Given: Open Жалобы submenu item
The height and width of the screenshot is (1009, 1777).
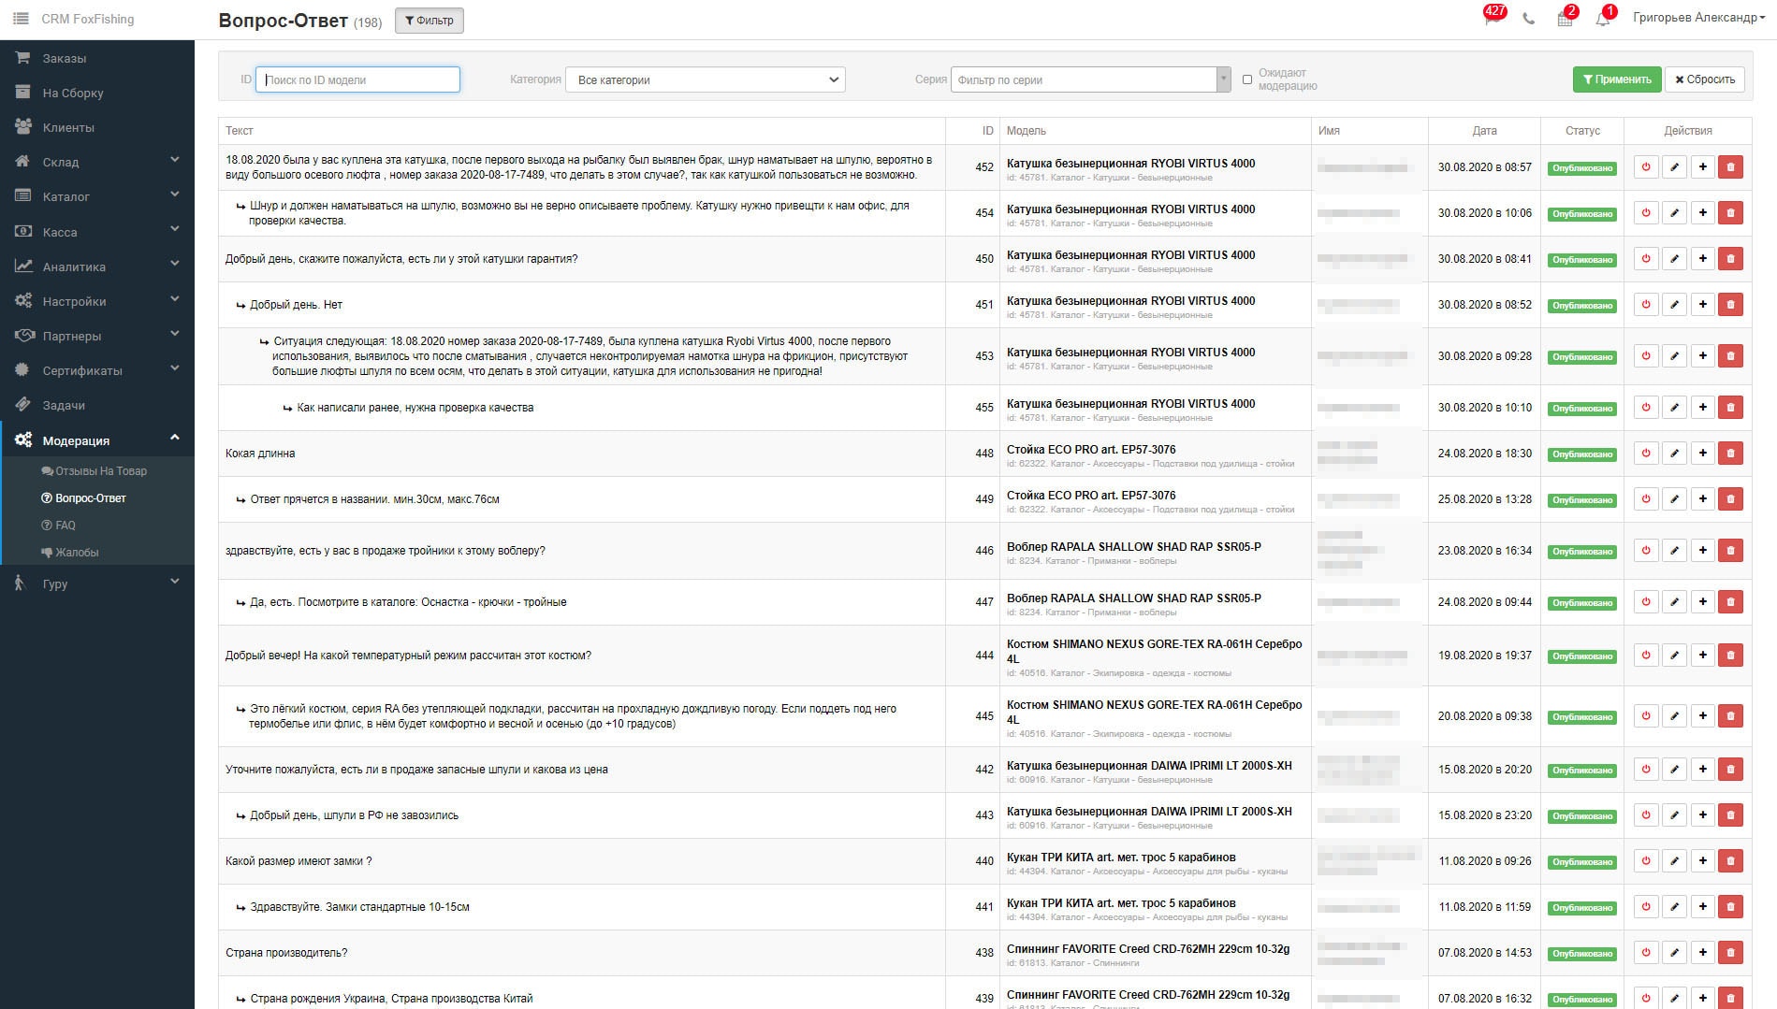Looking at the screenshot, I should 70,553.
